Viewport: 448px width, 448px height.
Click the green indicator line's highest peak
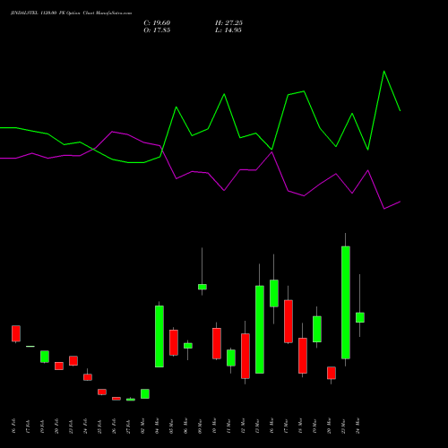point(383,71)
